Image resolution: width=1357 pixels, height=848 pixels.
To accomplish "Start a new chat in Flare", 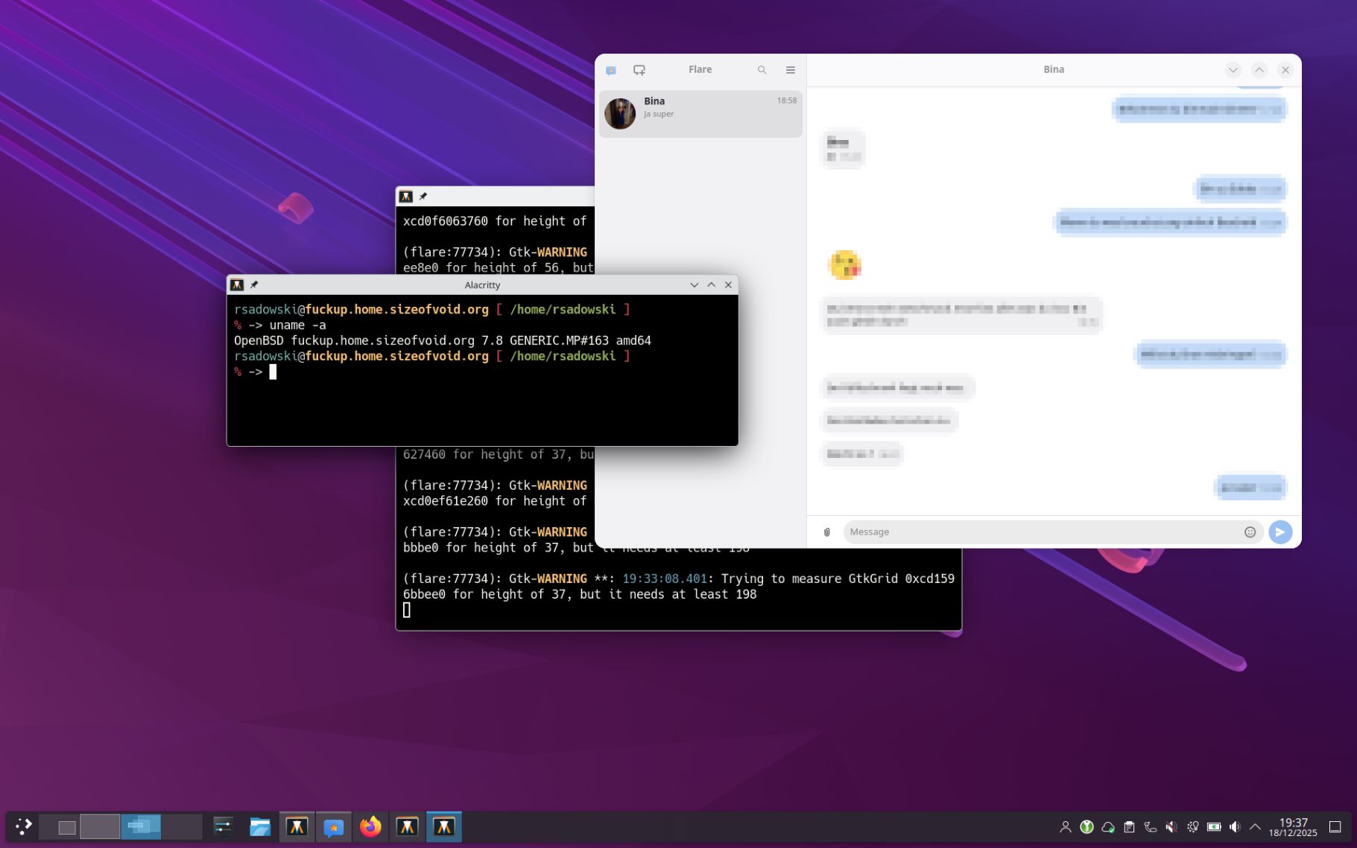I will (639, 70).
